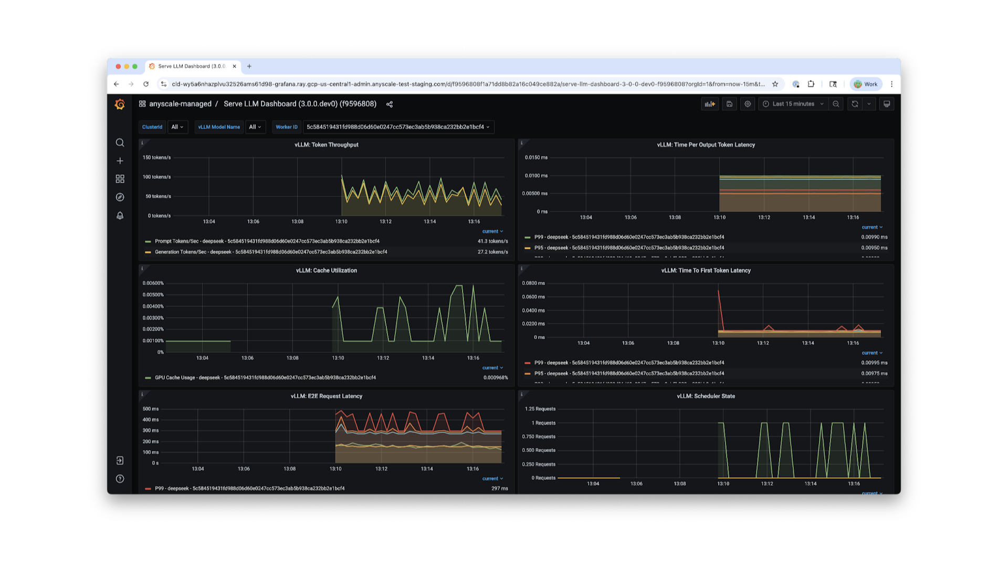Open the Help question mark icon
Viewport: 1008px width, 567px height.
120,479
